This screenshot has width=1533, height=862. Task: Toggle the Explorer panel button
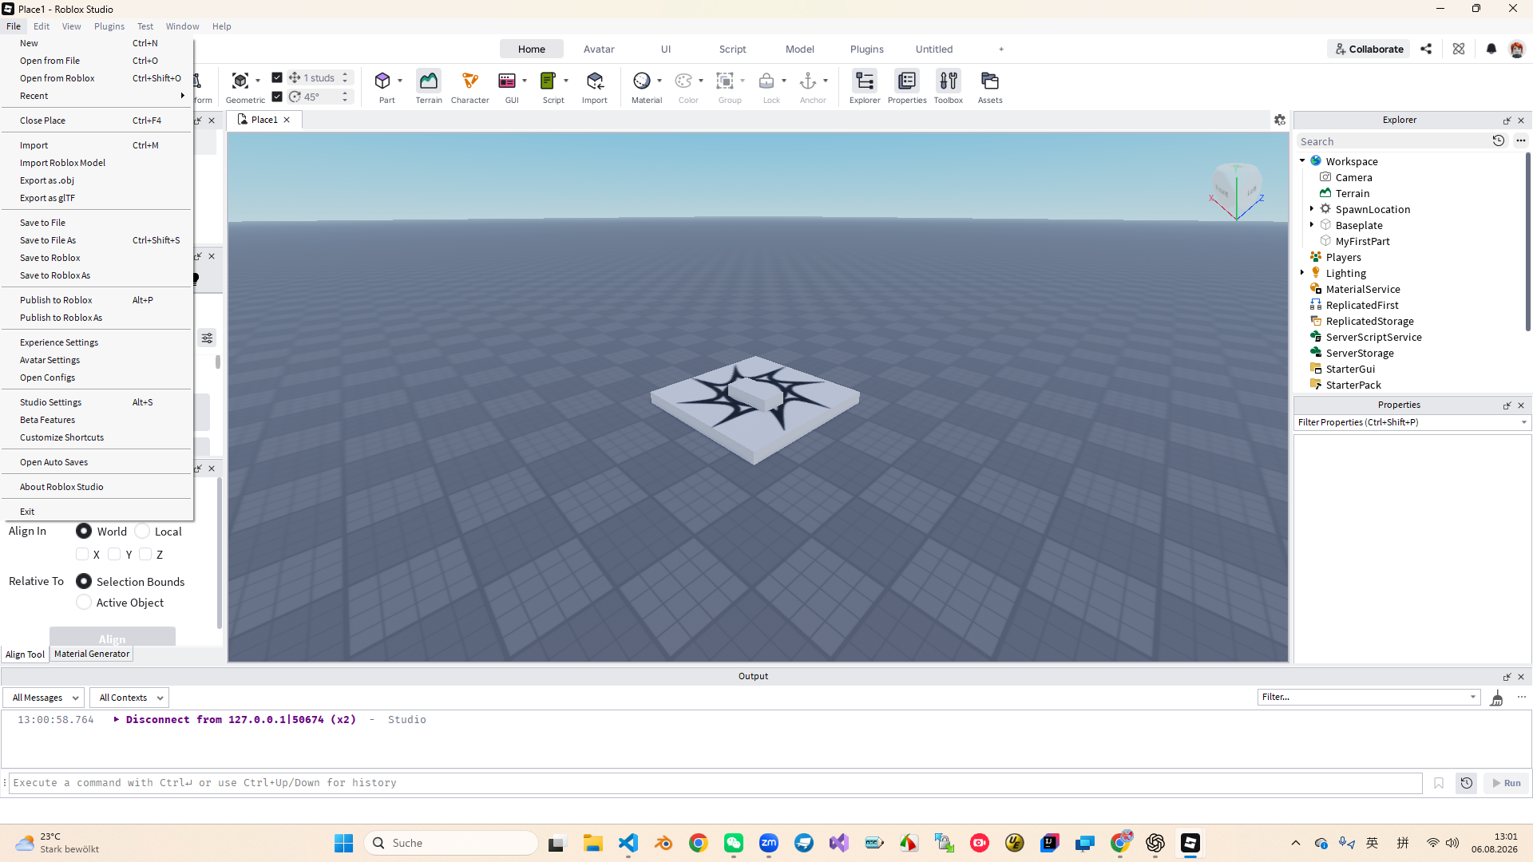click(865, 81)
